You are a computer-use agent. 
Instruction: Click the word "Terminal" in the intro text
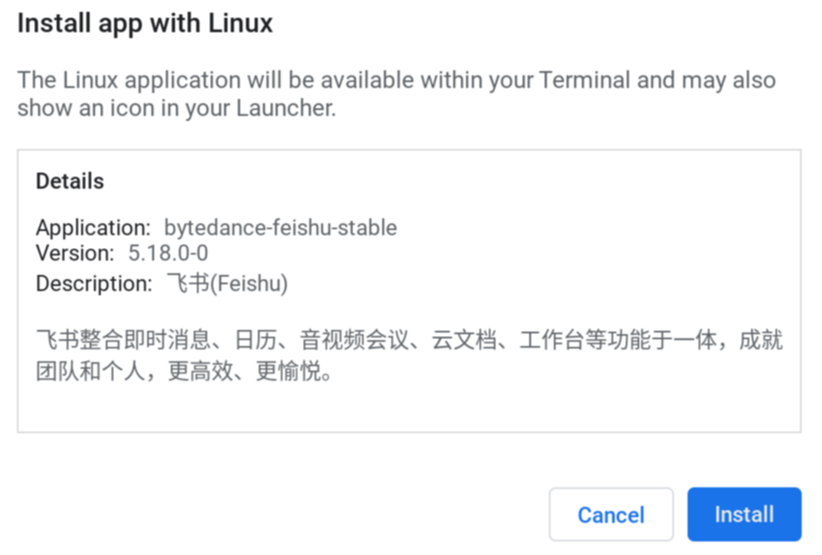(584, 80)
